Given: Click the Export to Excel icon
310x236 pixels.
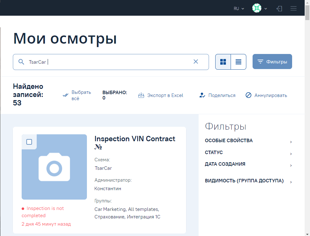Looking at the screenshot, I should [141, 95].
